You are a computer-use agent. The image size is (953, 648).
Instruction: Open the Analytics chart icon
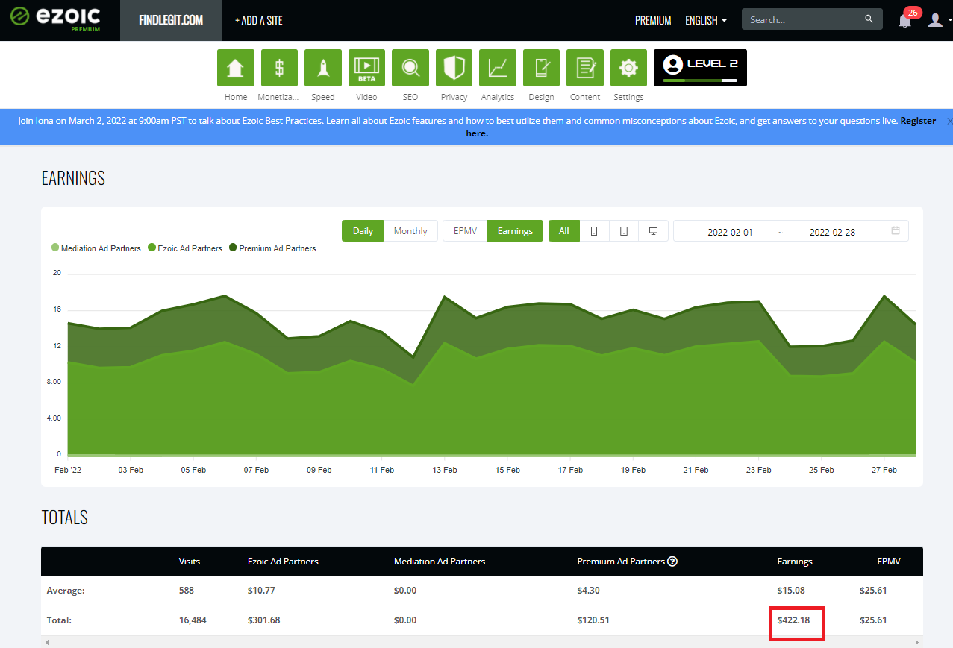(x=498, y=68)
